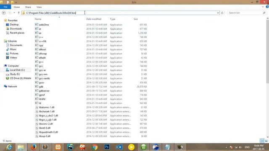269x151 pixels.
Task: Sort files by Date modified column
Action: pyautogui.click(x=94, y=19)
